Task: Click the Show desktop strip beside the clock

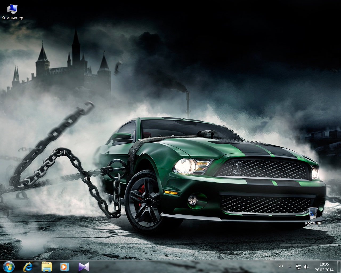Action: [x=339, y=267]
